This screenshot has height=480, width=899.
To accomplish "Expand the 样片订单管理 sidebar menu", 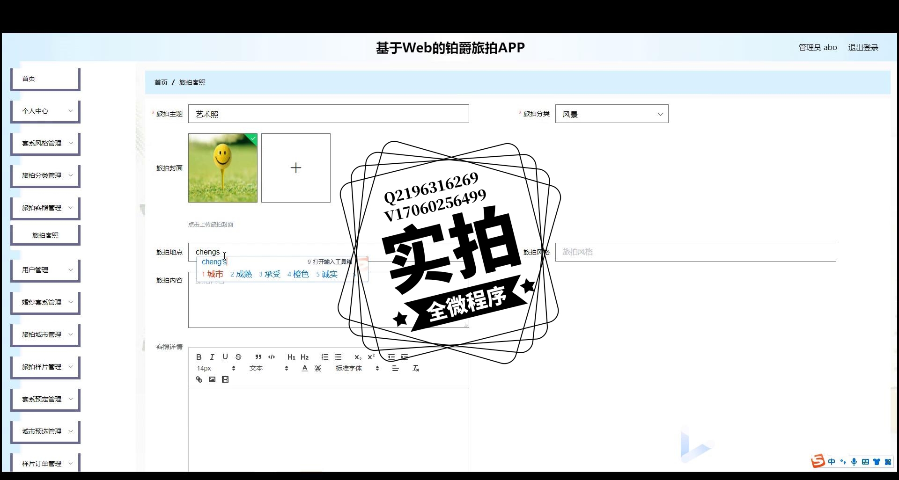I will (x=45, y=463).
